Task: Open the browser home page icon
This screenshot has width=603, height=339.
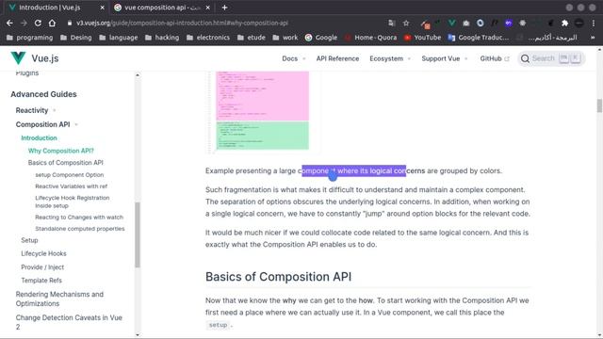Action: 52,23
